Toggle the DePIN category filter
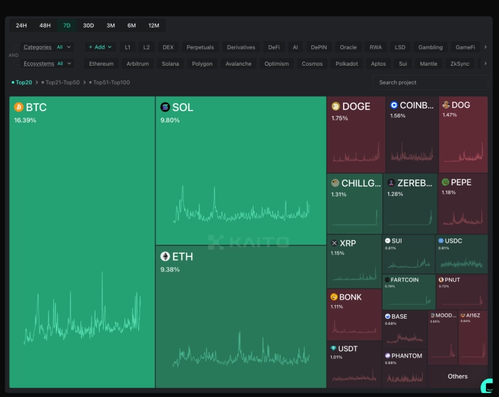Image resolution: width=499 pixels, height=397 pixels. tap(319, 47)
